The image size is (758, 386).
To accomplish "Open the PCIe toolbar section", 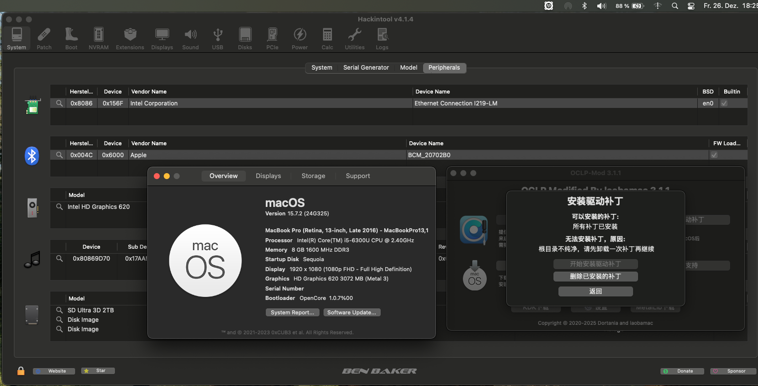I will point(272,38).
